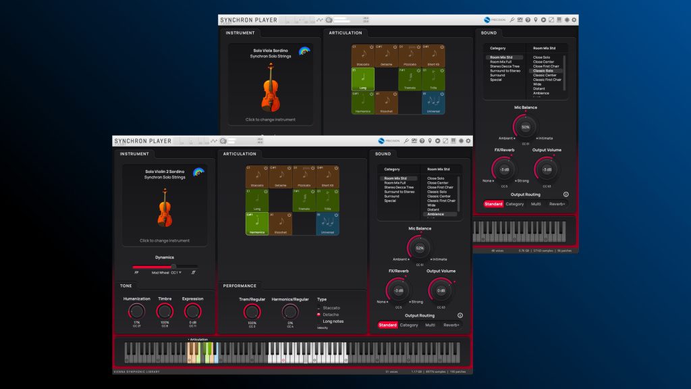Toggle power button on Detache cell in front window

click(289, 168)
